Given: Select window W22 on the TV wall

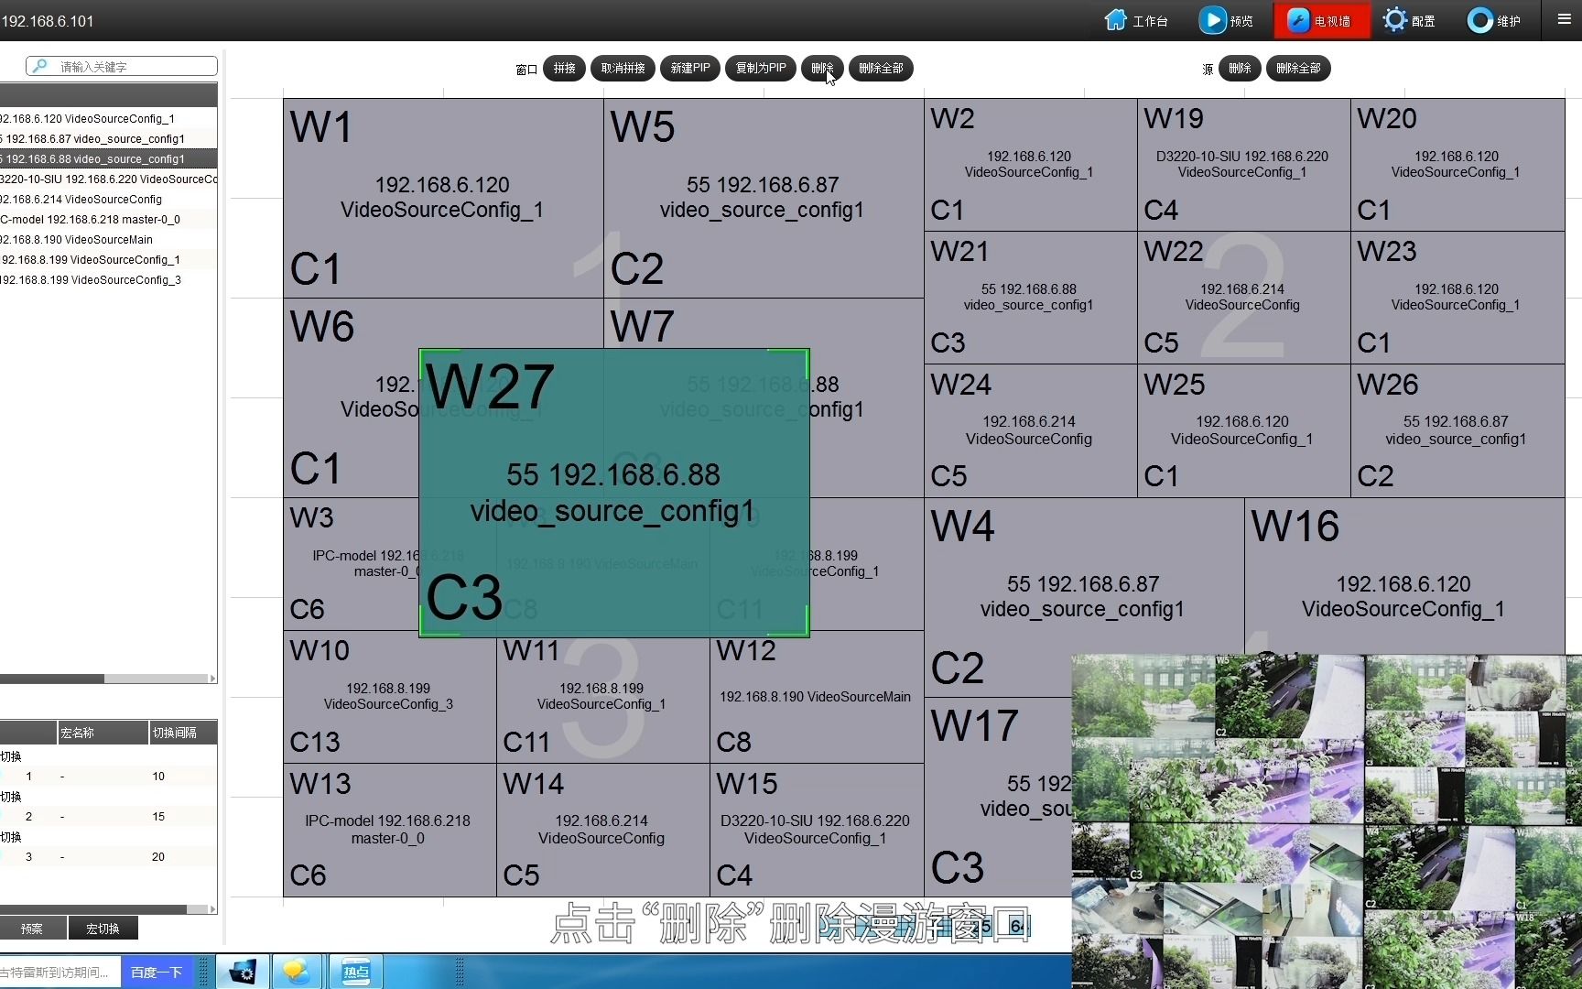Looking at the screenshot, I should 1243,298.
